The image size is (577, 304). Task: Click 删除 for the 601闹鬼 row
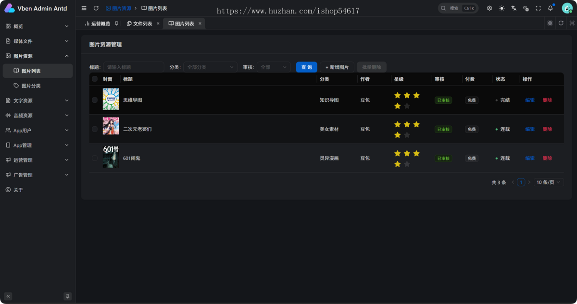[547, 158]
